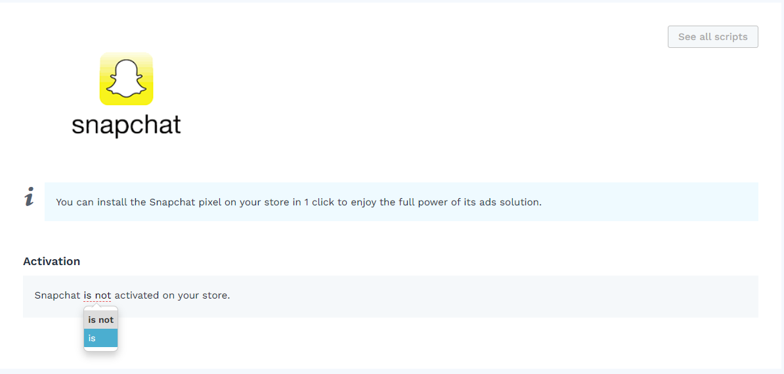The width and height of the screenshot is (784, 374).
Task: Click the snapchat wordmark text
Action: (126, 126)
